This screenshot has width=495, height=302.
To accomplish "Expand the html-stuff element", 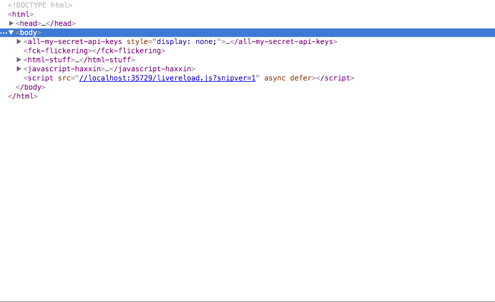I will (x=19, y=59).
